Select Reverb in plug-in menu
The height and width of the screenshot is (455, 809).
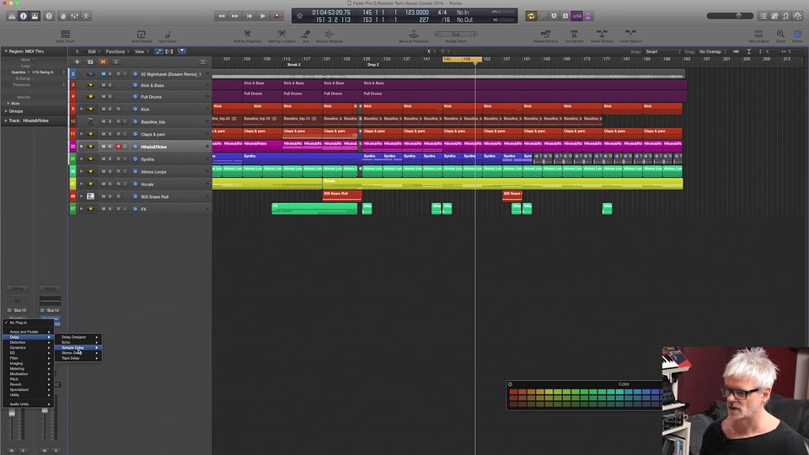point(28,384)
